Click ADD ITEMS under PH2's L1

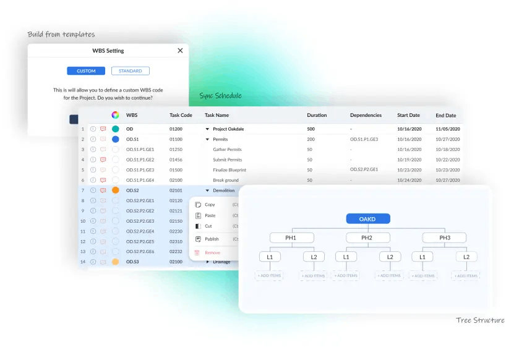(346, 276)
